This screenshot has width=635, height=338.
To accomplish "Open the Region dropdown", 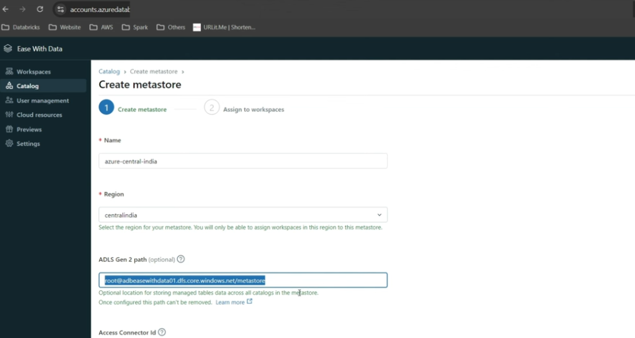I will click(x=243, y=215).
